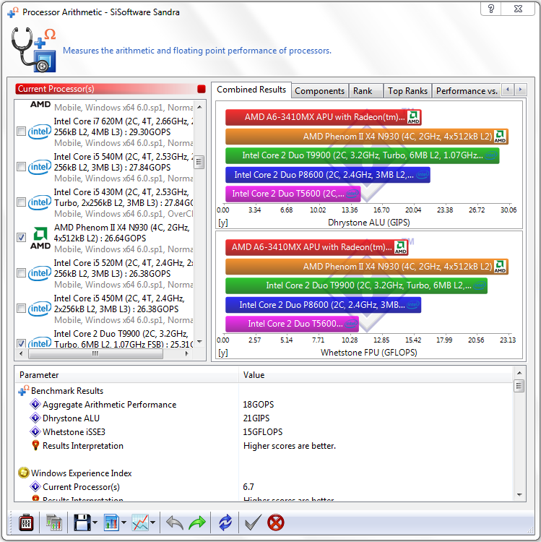Check the Intel Core i5 540M checkbox
The height and width of the screenshot is (542, 541).
pyautogui.click(x=22, y=167)
